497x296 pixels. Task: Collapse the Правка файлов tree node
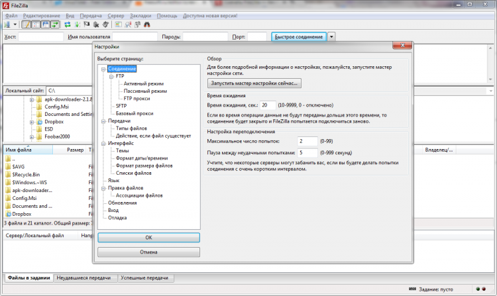[x=103, y=188]
